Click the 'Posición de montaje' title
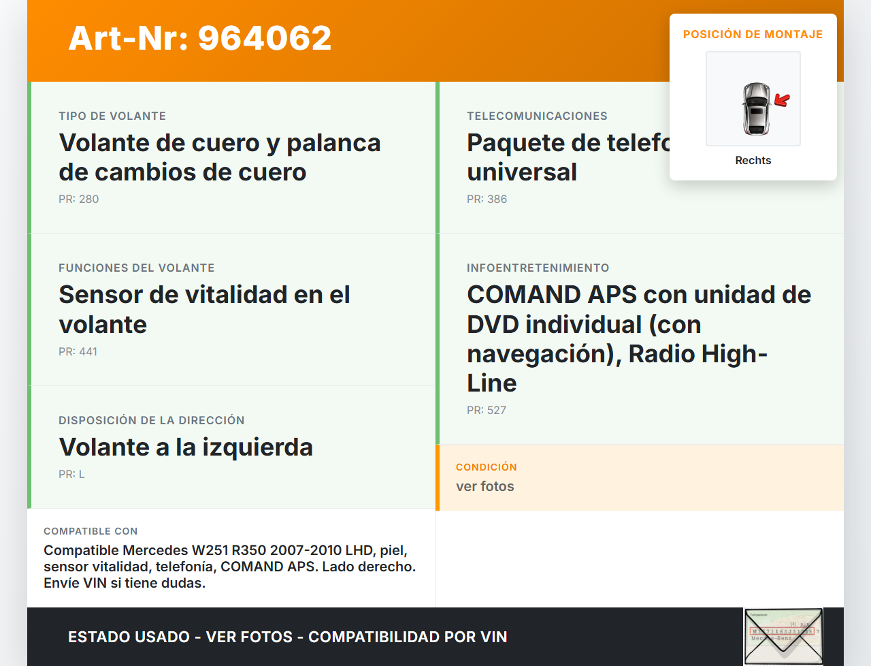Screen dimensions: 871x666 click(x=753, y=34)
